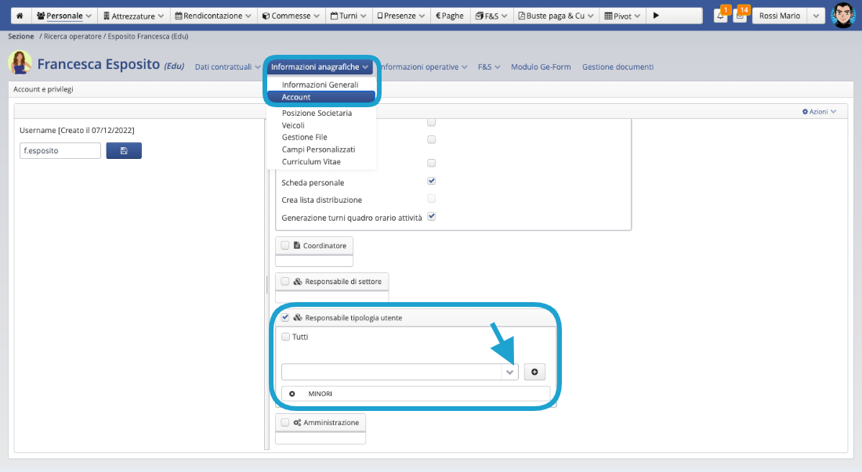The width and height of the screenshot is (862, 472).
Task: Choose Curriculum Vitae menu entry
Action: (x=311, y=162)
